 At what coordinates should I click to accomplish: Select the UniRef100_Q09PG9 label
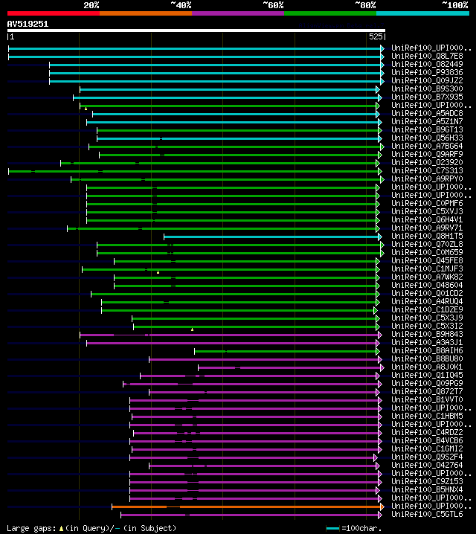tap(427, 383)
